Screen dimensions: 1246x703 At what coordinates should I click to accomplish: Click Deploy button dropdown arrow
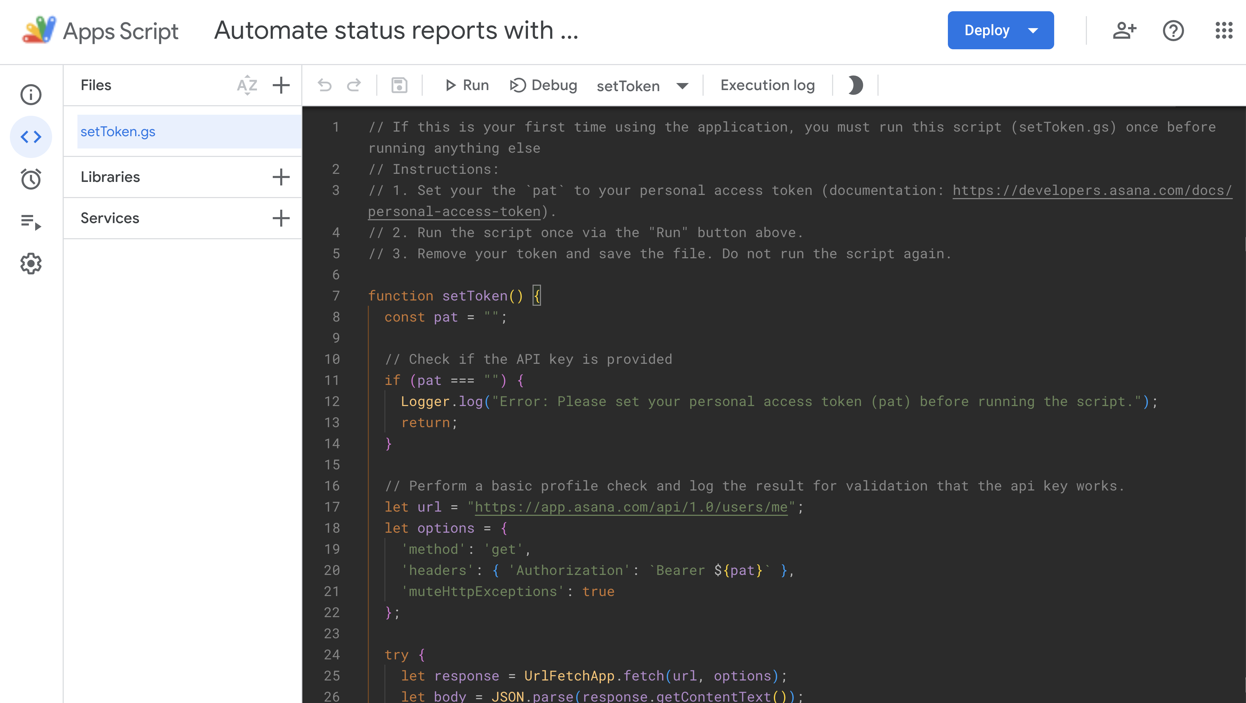click(1034, 30)
